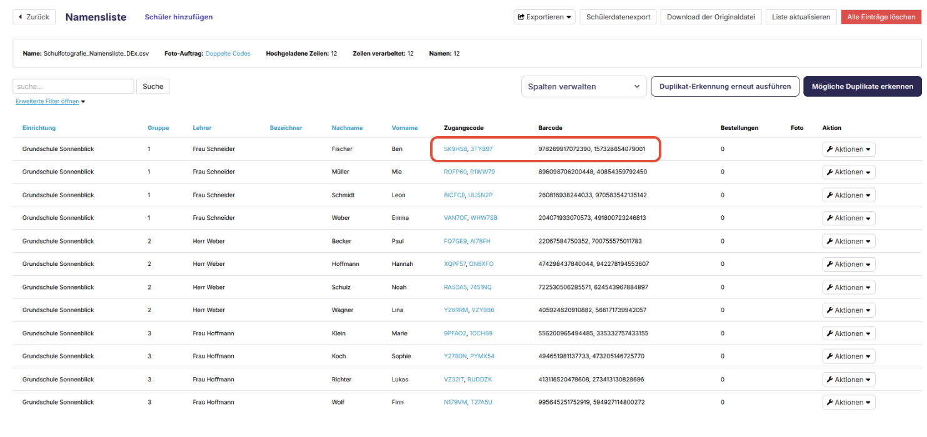The width and height of the screenshot is (927, 437).
Task: Go back with the Zurück button
Action: (34, 17)
